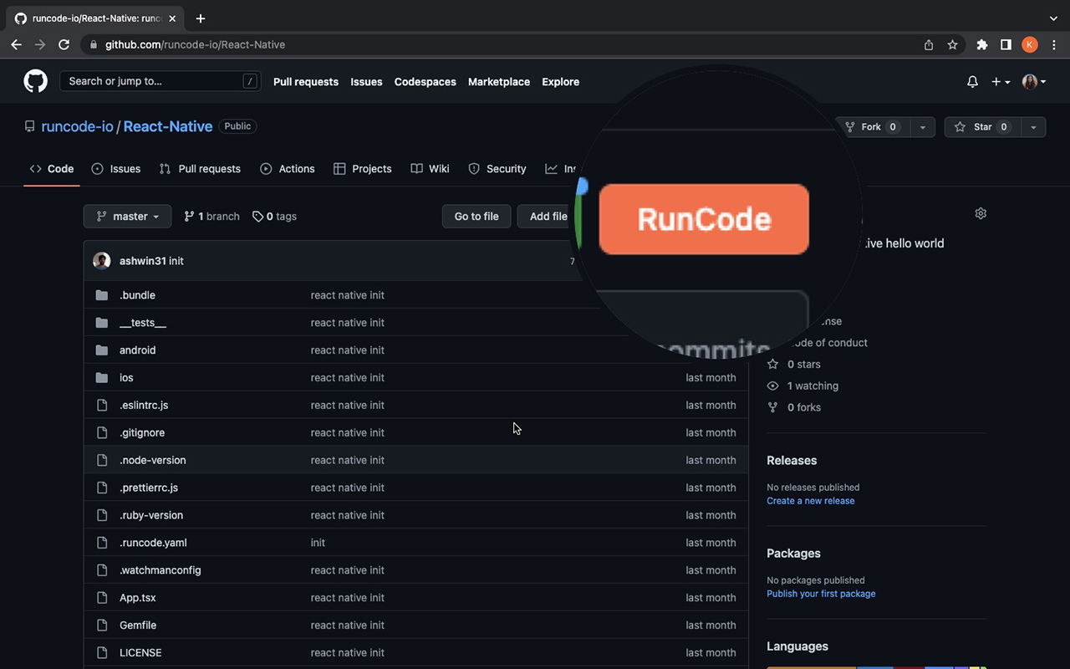Star the repository

point(982,127)
